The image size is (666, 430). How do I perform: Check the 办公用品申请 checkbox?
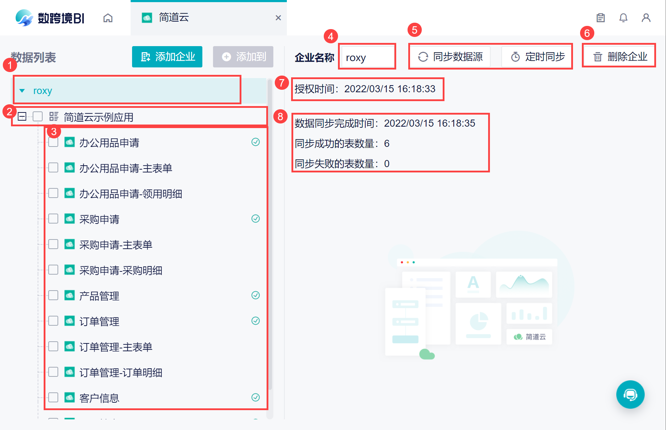53,142
